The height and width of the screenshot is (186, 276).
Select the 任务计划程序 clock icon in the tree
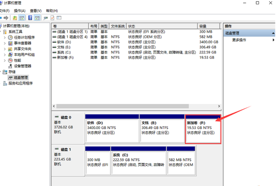coord(10,37)
